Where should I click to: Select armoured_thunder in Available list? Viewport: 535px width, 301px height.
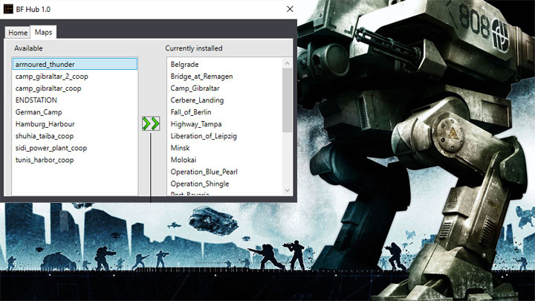click(x=75, y=64)
